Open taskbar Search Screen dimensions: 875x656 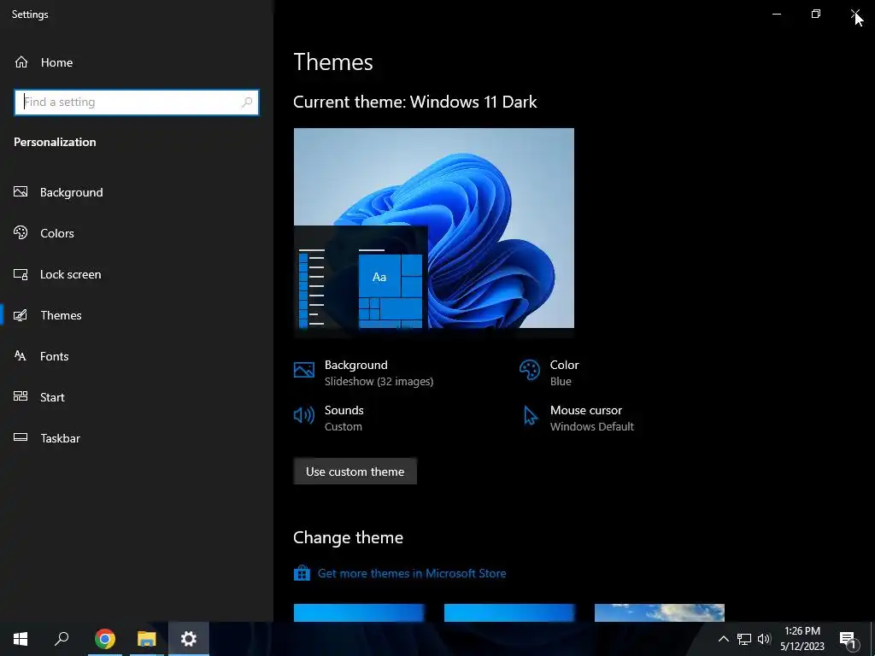(62, 639)
